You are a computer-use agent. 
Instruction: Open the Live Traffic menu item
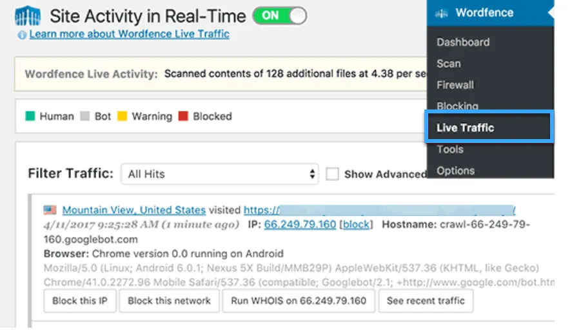coord(465,128)
